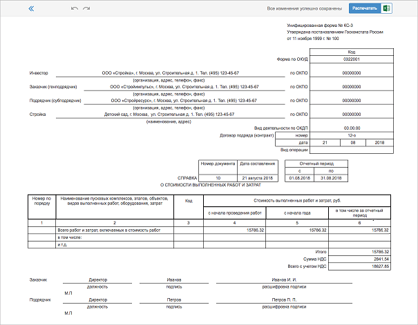The height and width of the screenshot is (325, 418).
Task: Click the redo arrow icon
Action: tap(86, 9)
